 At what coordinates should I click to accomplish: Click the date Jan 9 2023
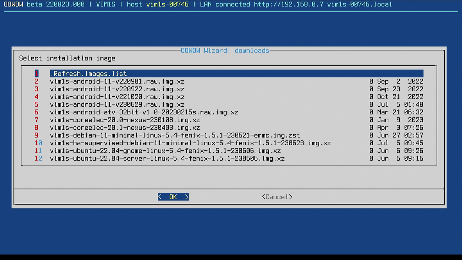pos(400,120)
